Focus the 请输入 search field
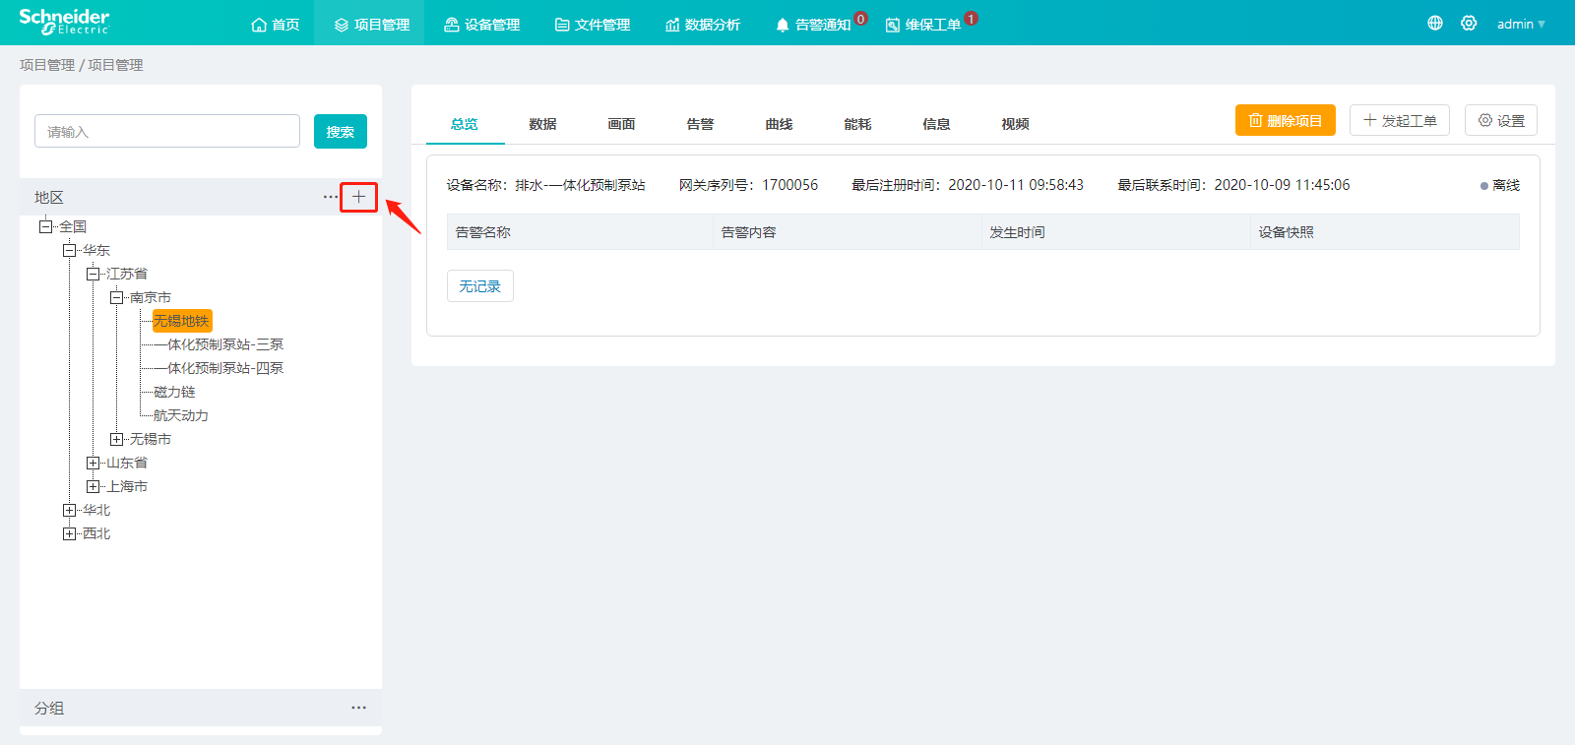This screenshot has height=745, width=1575. tap(167, 131)
